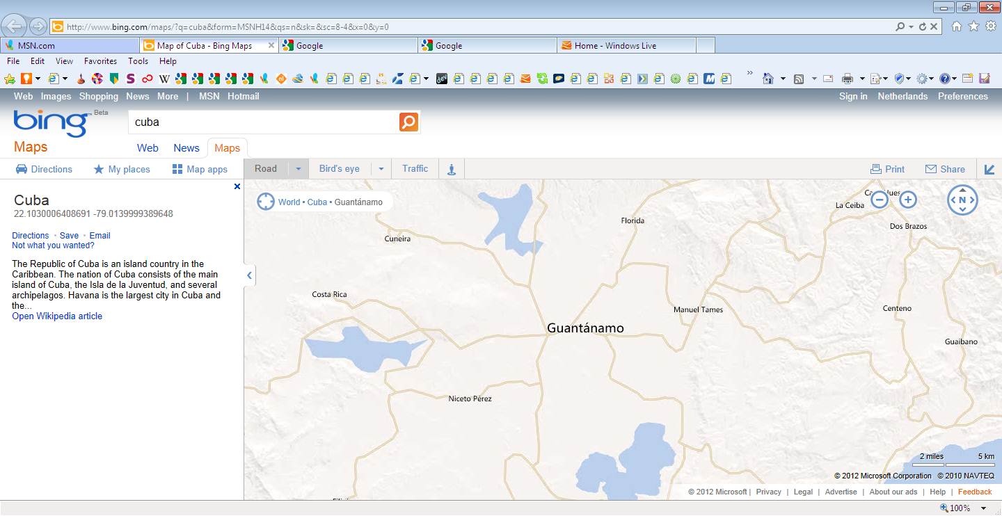1002x516 pixels.
Task: Open the Road view dropdown arrow
Action: [299, 169]
